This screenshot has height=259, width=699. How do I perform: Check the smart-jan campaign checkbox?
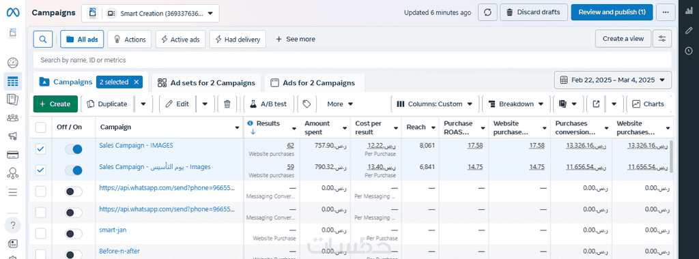(40, 234)
